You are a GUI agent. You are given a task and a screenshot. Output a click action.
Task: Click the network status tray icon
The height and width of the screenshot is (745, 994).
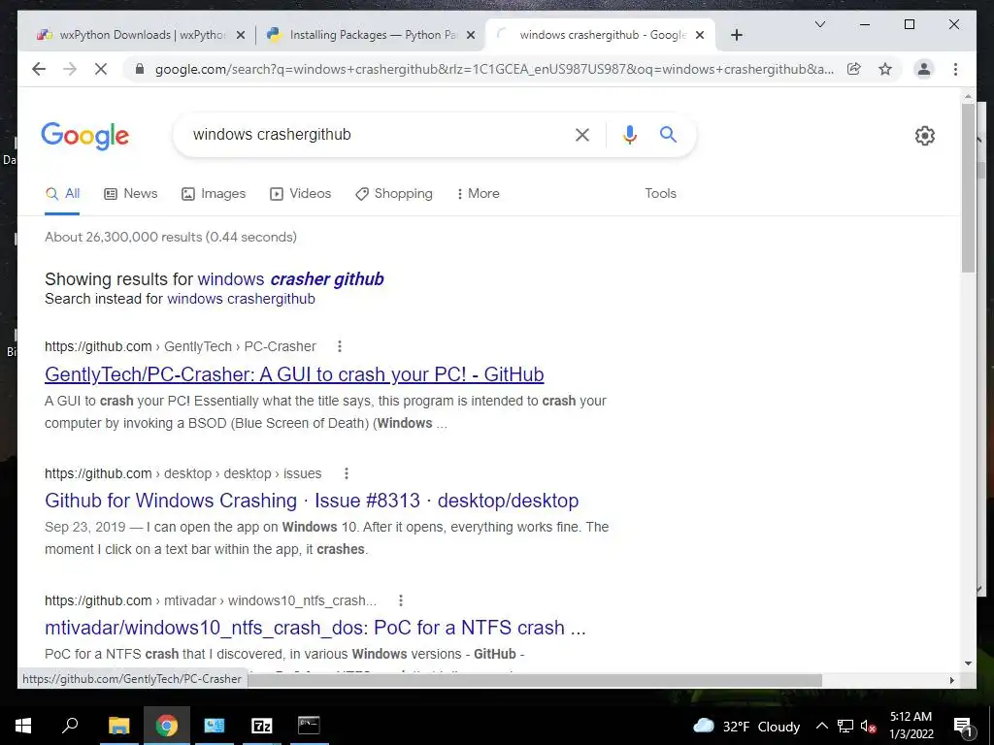845,726
